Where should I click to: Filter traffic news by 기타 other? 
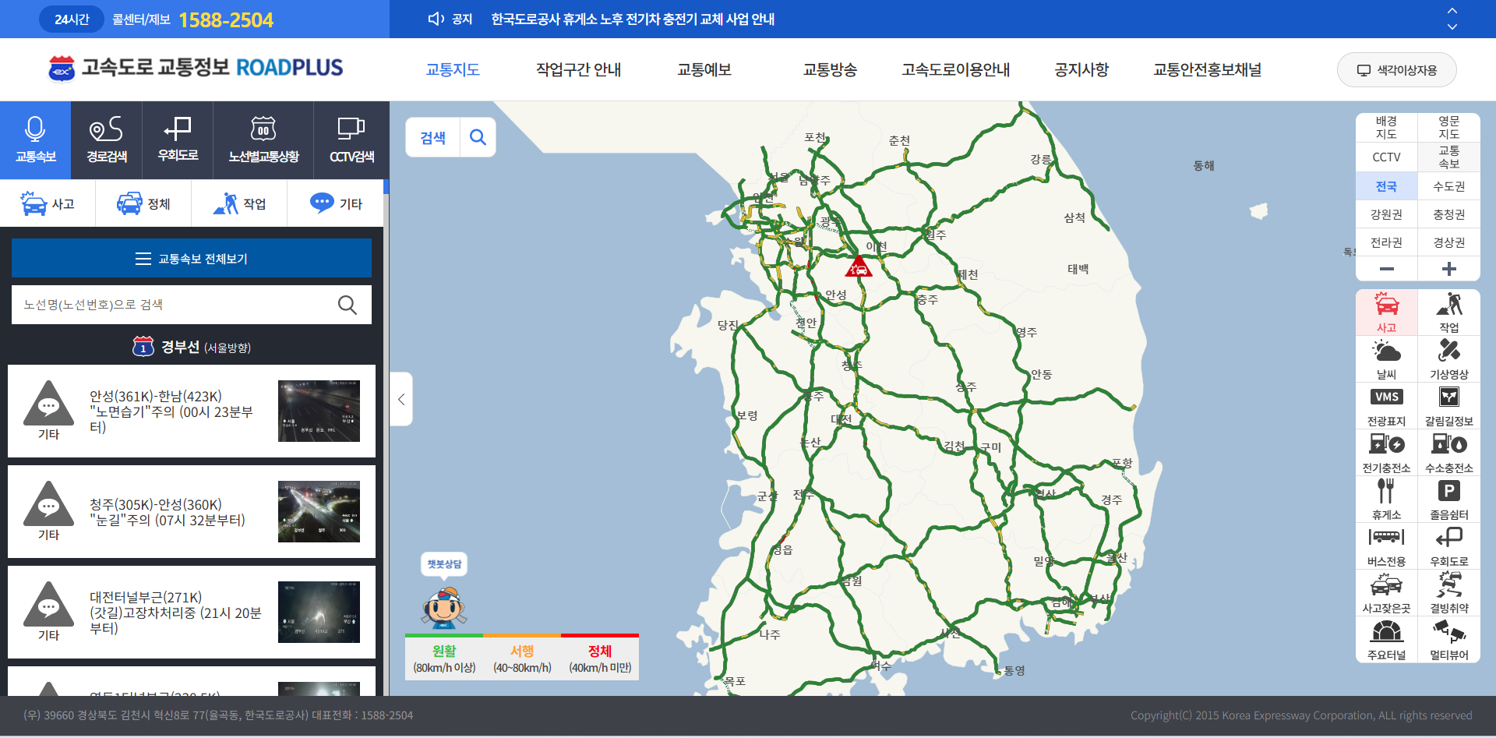coord(336,203)
